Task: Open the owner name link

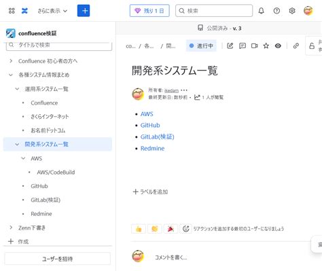Action: pyautogui.click(x=171, y=90)
